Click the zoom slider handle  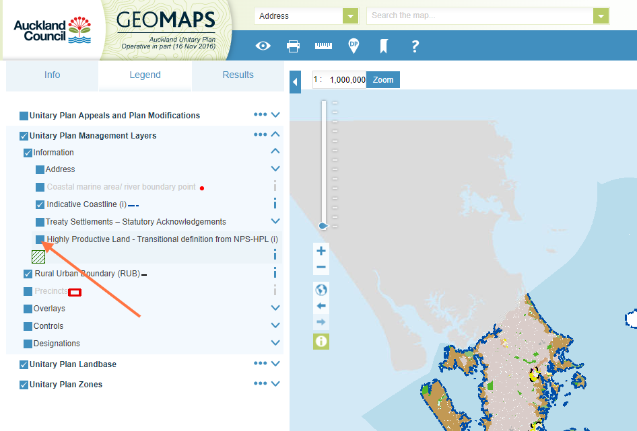[x=323, y=226]
